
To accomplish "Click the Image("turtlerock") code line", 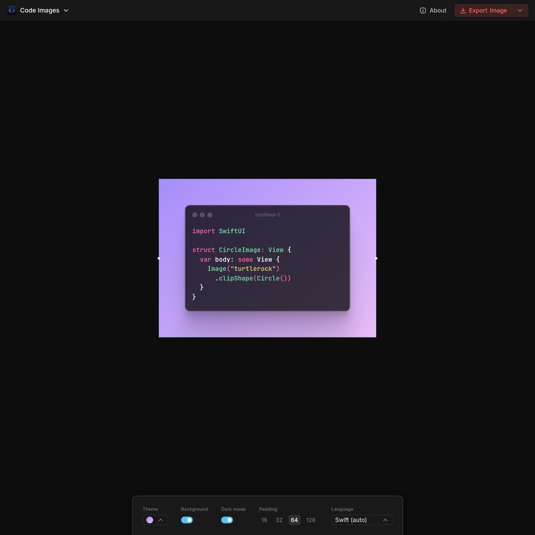I will tap(243, 269).
